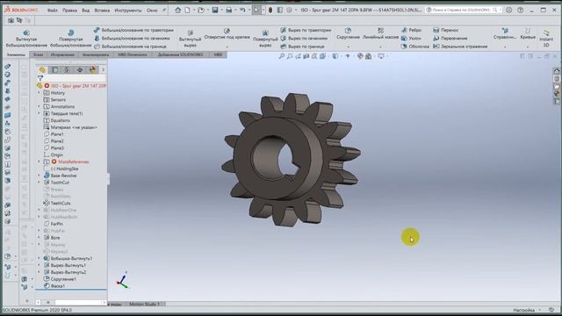Switch to Motion Study 1 tab
Viewport: 562px width, 316px height.
coord(144,305)
